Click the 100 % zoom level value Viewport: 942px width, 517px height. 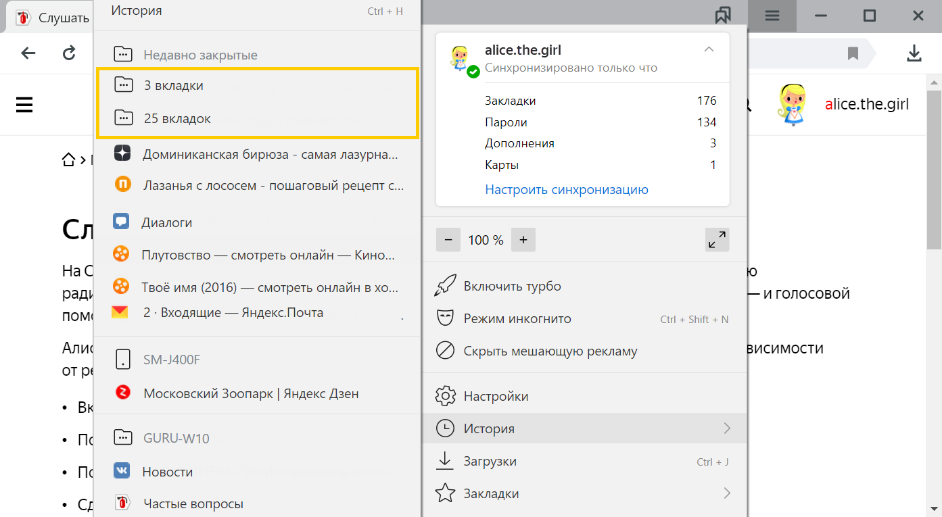pyautogui.click(x=486, y=240)
